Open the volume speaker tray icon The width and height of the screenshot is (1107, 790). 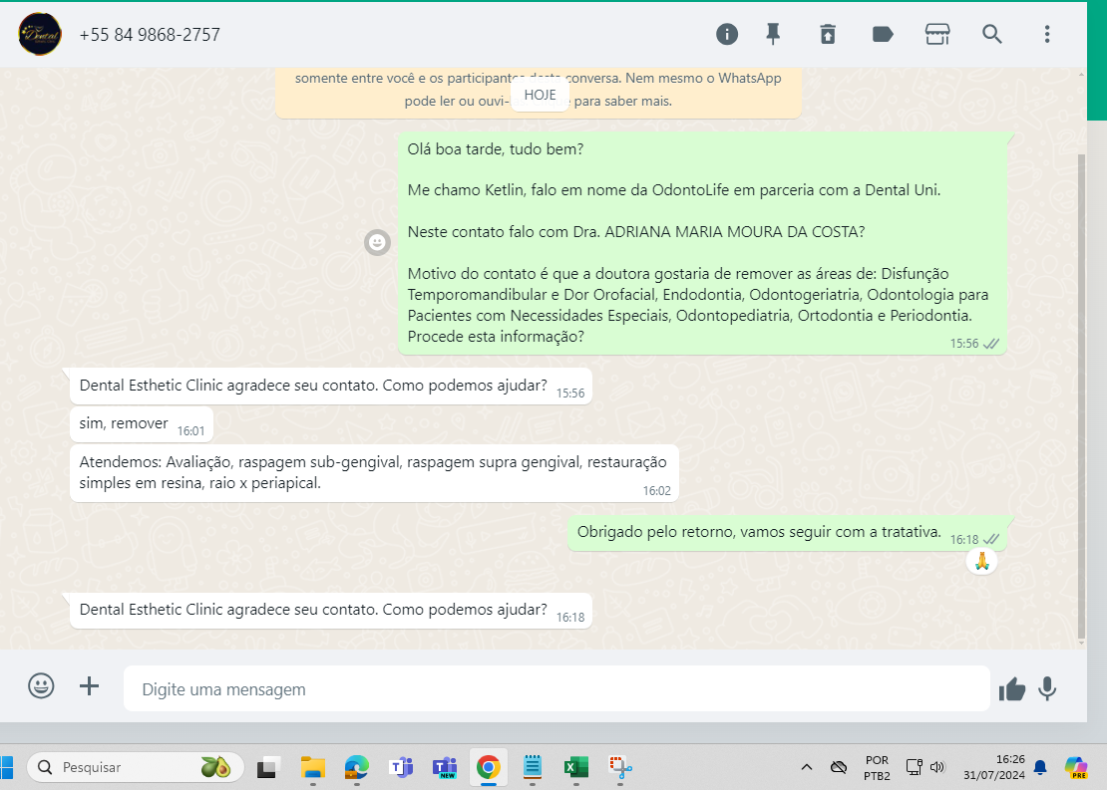(x=937, y=767)
